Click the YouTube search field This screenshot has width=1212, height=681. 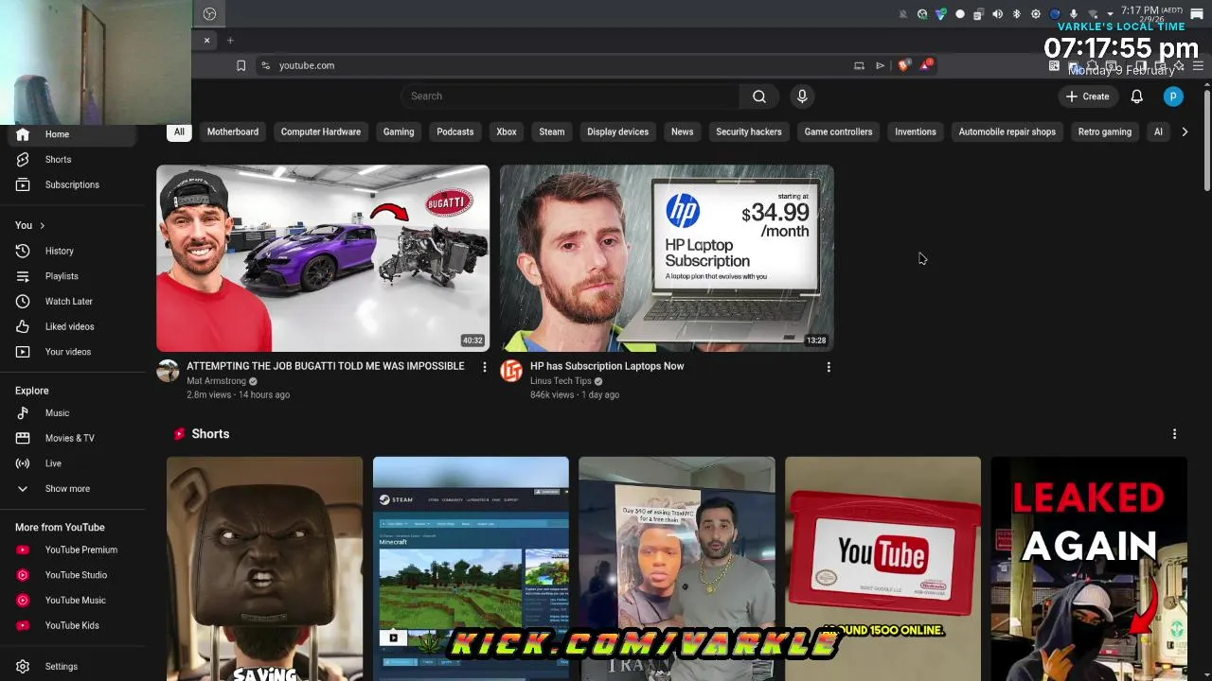coord(569,96)
